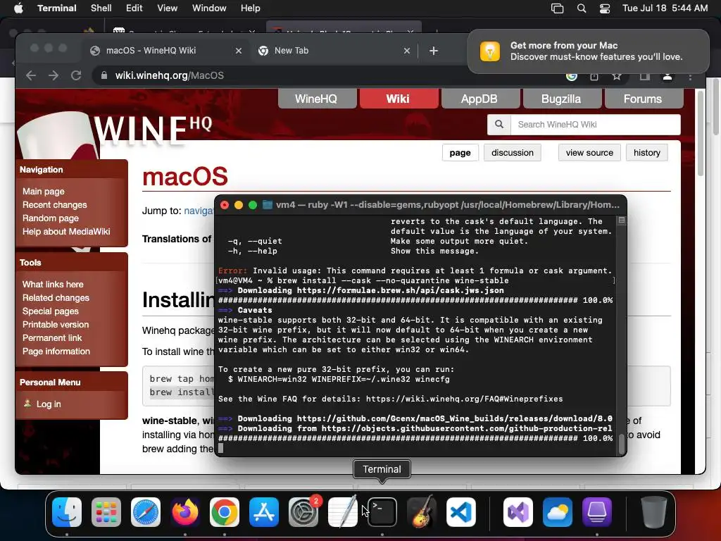
Task: Open Spotlight search in menu bar
Action: [582, 8]
